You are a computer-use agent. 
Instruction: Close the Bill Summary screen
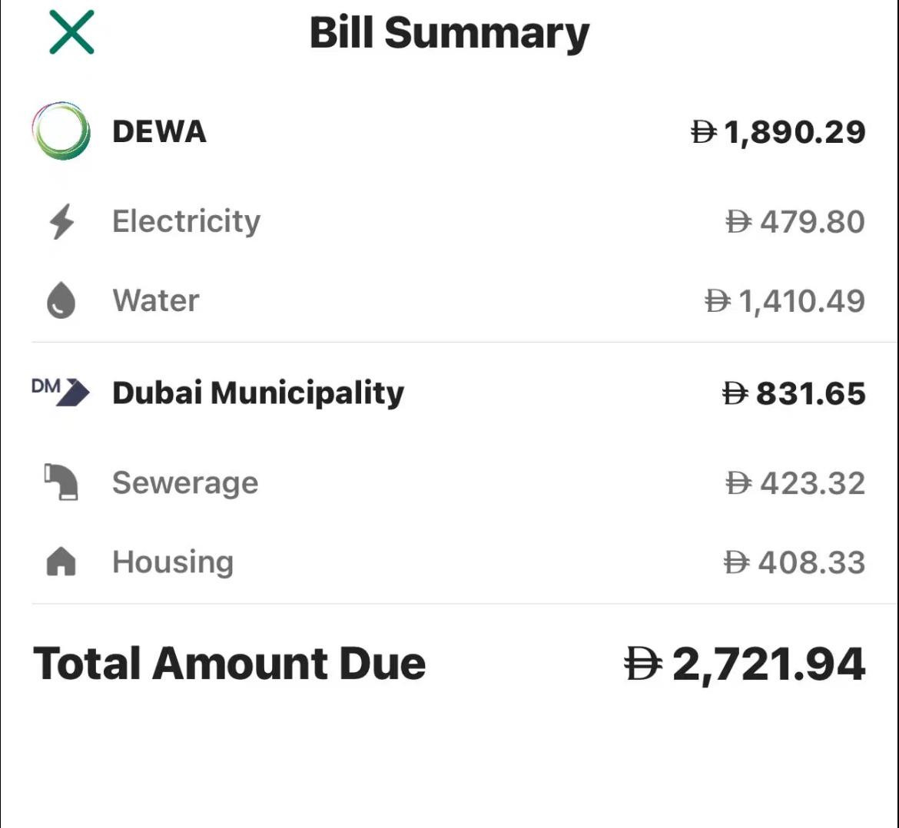71,33
